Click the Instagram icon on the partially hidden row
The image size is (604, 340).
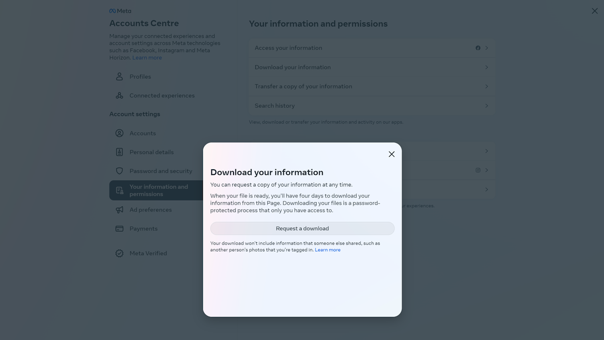pos(478,170)
